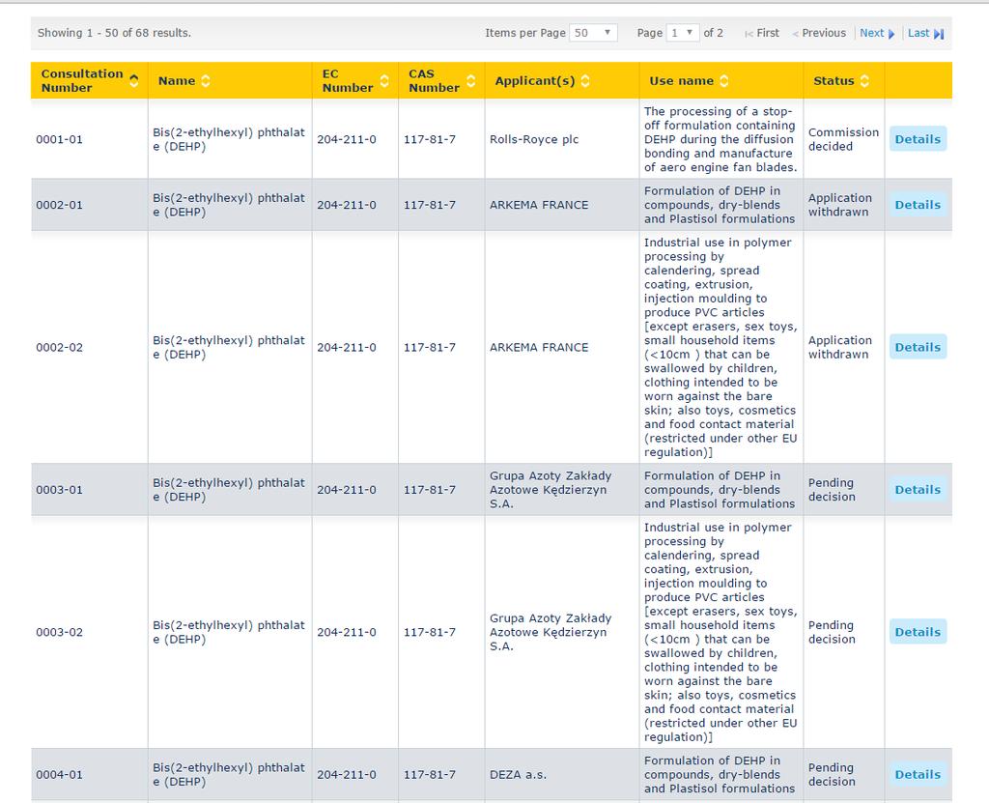Click the 0002-02 consultation number
Image resolution: width=989 pixels, height=803 pixels.
pos(59,347)
